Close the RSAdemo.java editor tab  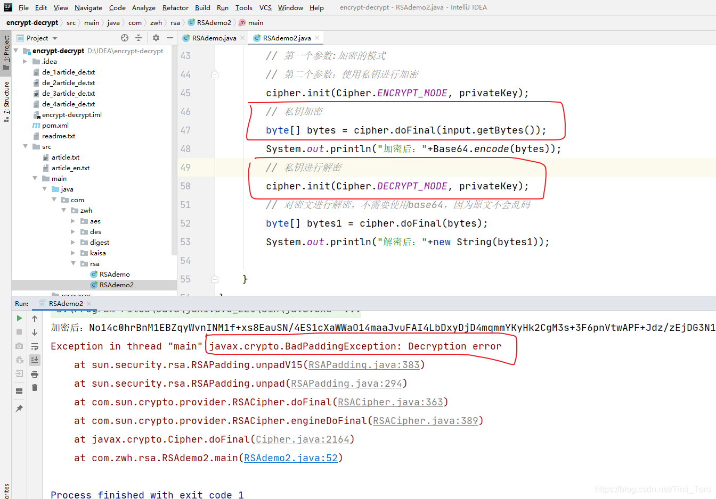(x=242, y=38)
